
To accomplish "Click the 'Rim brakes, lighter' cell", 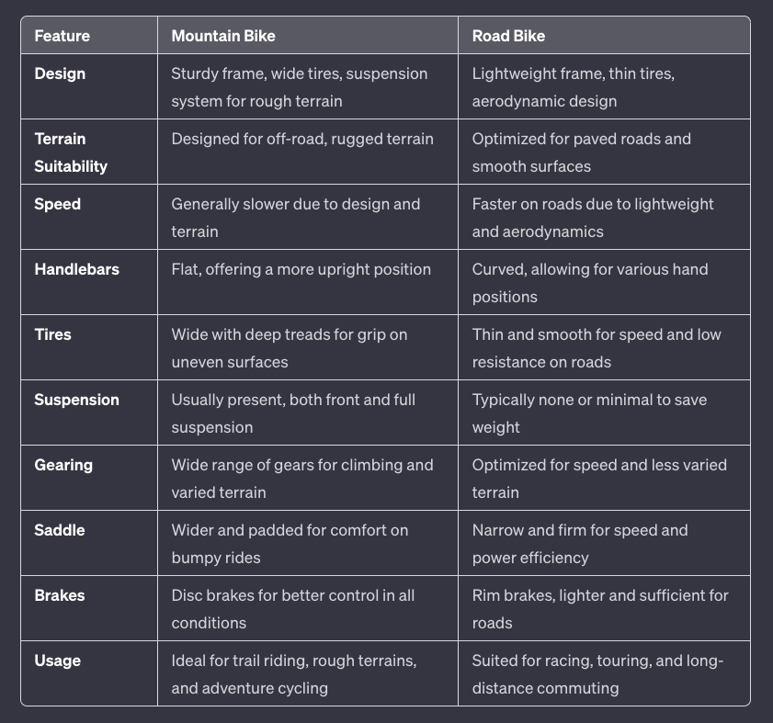I will tap(604, 609).
